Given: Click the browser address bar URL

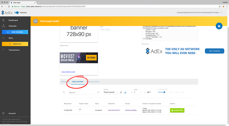Looking at the screenshot, I should [x=53, y=6].
